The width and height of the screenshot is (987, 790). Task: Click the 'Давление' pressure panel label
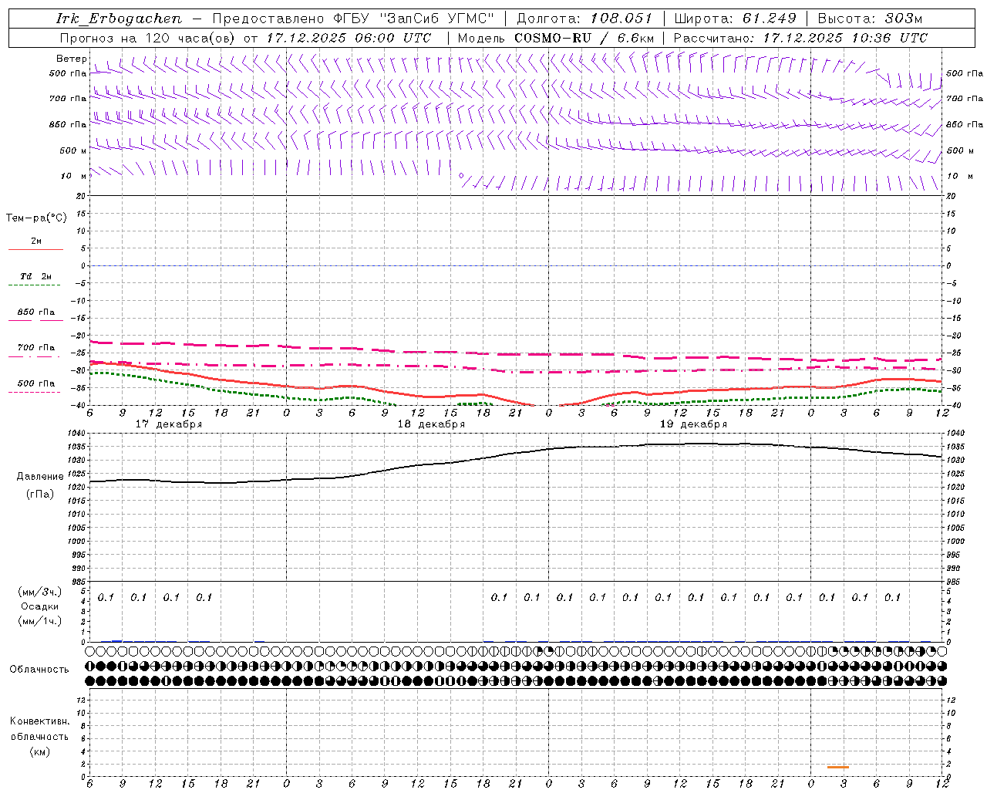tap(40, 477)
